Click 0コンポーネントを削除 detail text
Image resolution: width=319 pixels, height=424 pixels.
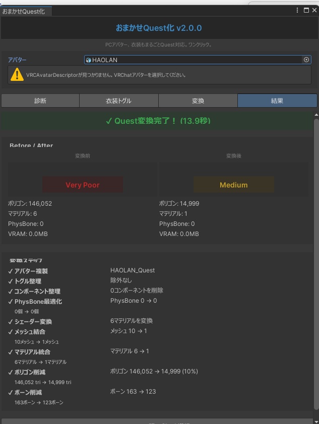(x=137, y=291)
